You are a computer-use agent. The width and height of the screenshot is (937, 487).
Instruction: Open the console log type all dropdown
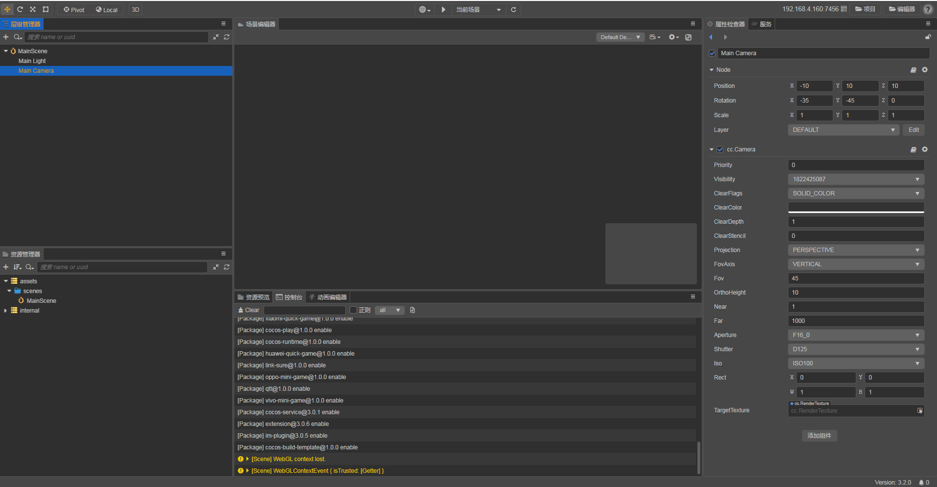click(x=389, y=310)
